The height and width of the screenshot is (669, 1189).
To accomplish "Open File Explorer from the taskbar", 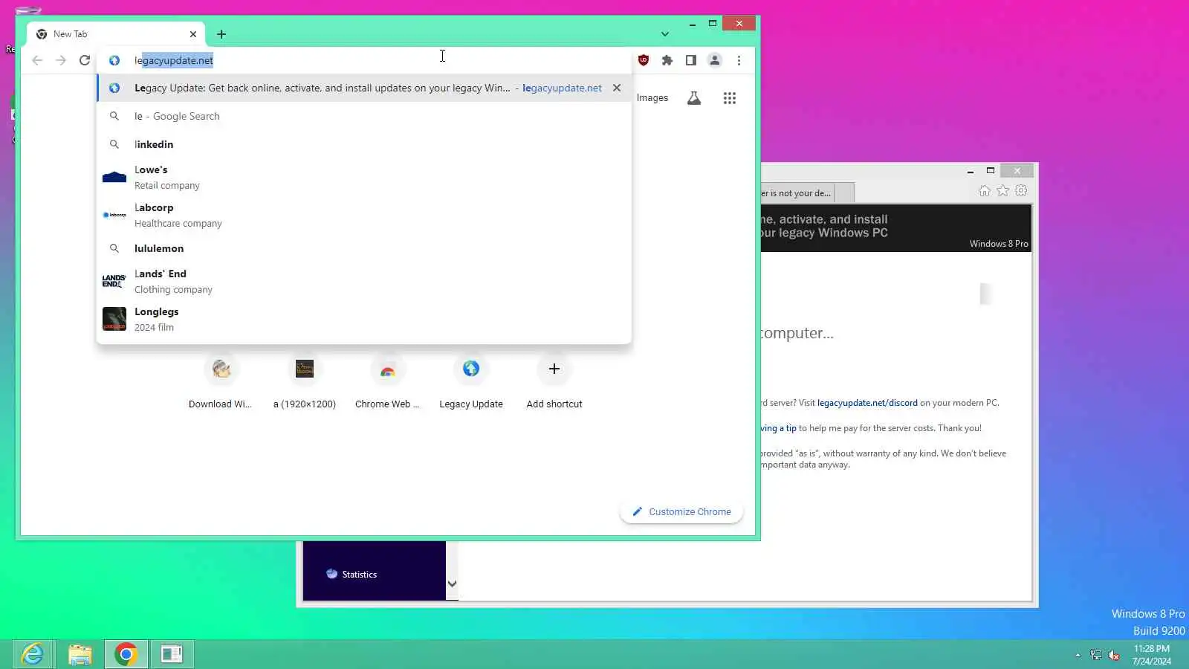I will (80, 654).
